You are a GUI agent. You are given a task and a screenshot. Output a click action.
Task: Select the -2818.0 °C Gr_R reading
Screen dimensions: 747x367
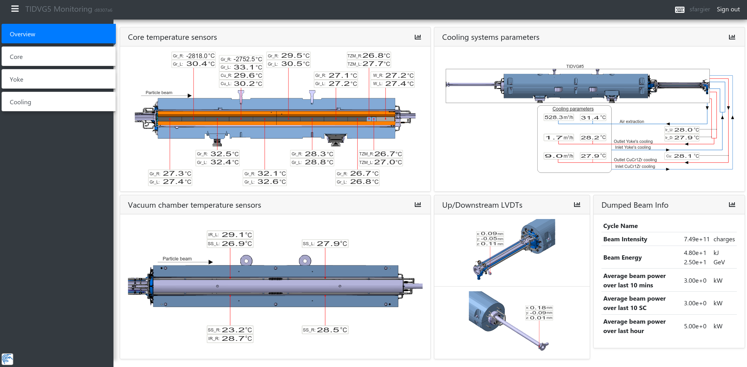point(194,56)
